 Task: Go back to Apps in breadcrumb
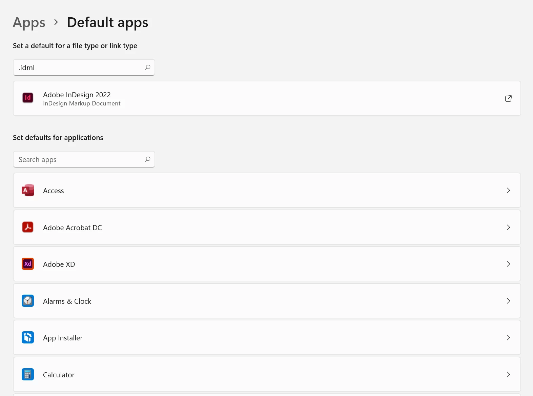[x=29, y=23]
